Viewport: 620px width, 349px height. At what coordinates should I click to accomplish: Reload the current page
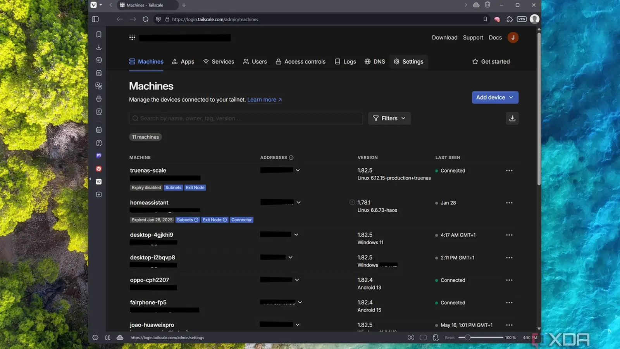tap(145, 19)
